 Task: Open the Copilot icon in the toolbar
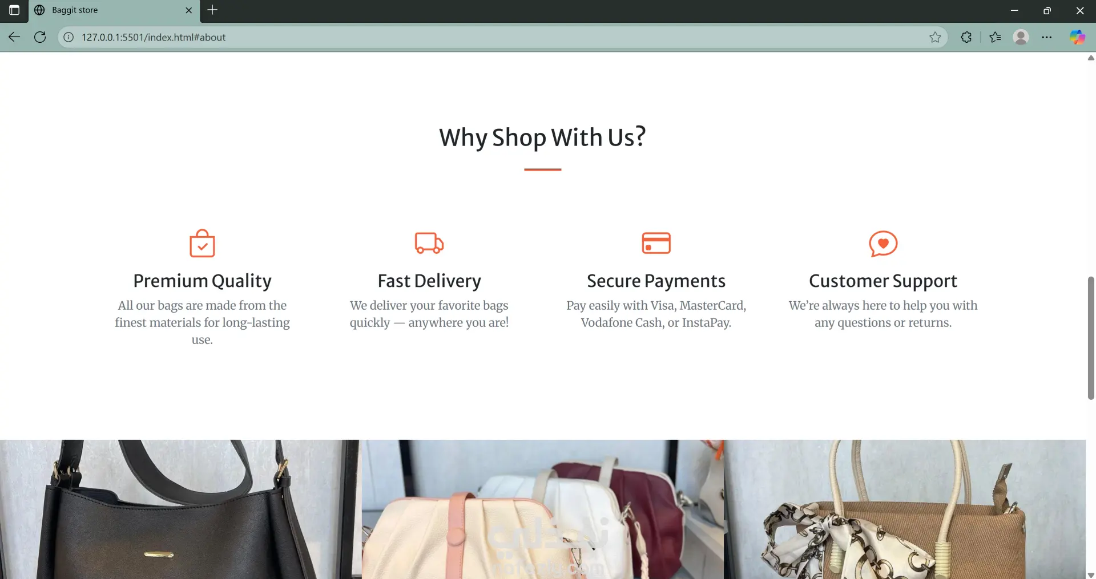[1077, 37]
